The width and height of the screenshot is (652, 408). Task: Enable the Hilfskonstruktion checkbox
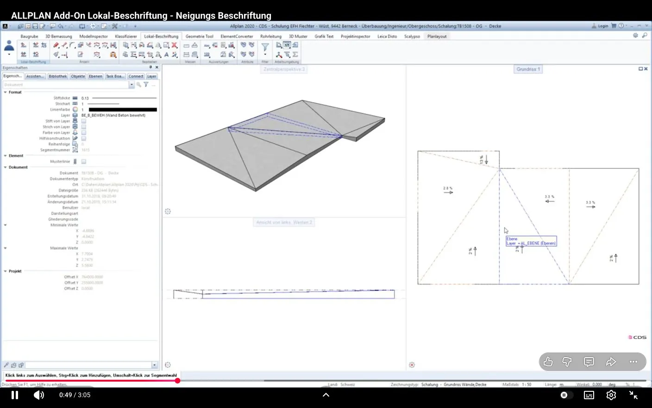[x=84, y=138]
